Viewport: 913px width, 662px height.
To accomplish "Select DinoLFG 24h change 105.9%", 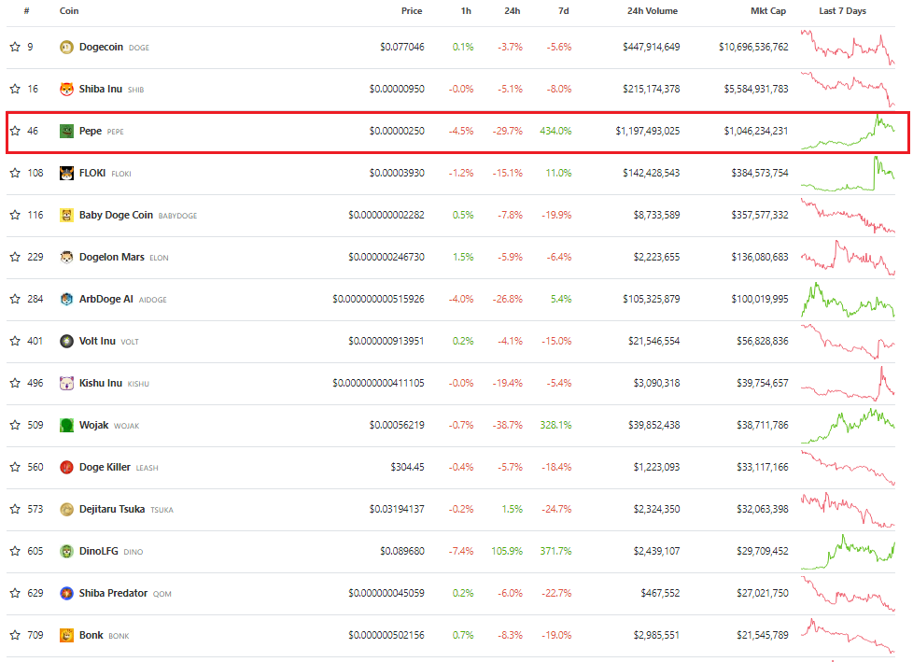I will [507, 551].
